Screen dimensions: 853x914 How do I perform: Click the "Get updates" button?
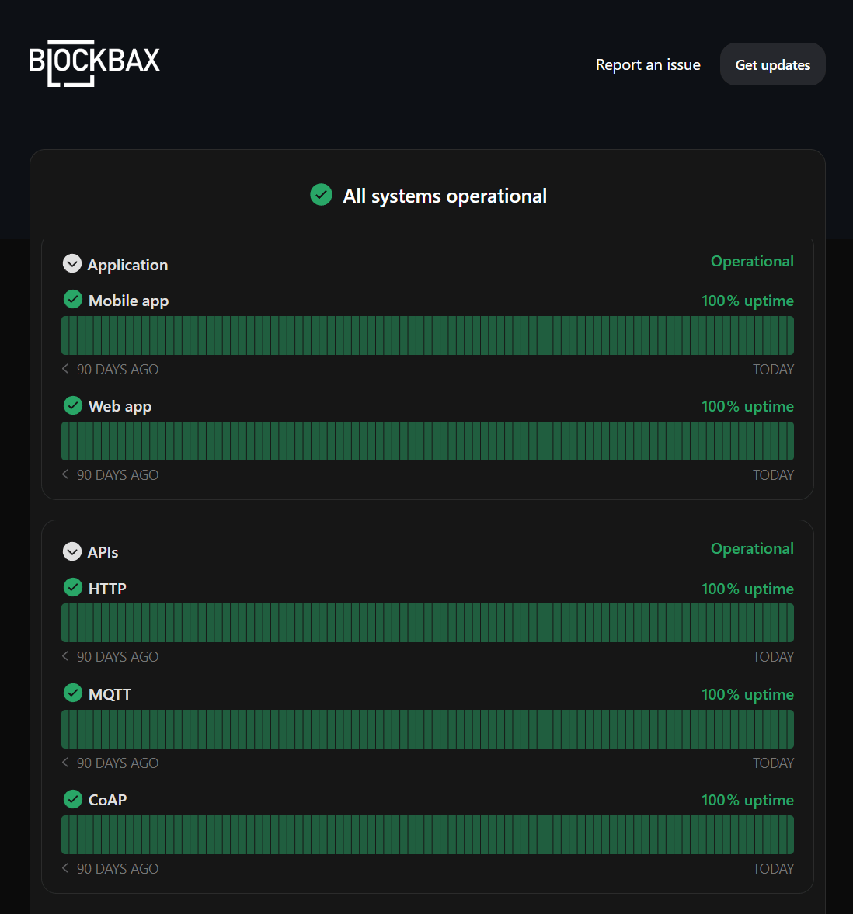pyautogui.click(x=772, y=64)
